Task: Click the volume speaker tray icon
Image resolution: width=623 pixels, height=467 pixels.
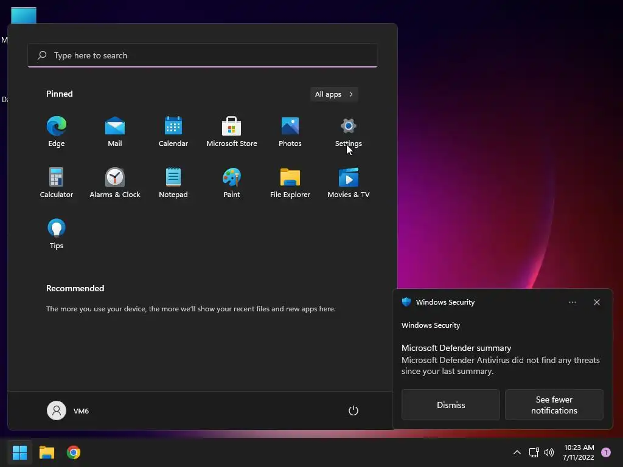Action: pyautogui.click(x=549, y=452)
